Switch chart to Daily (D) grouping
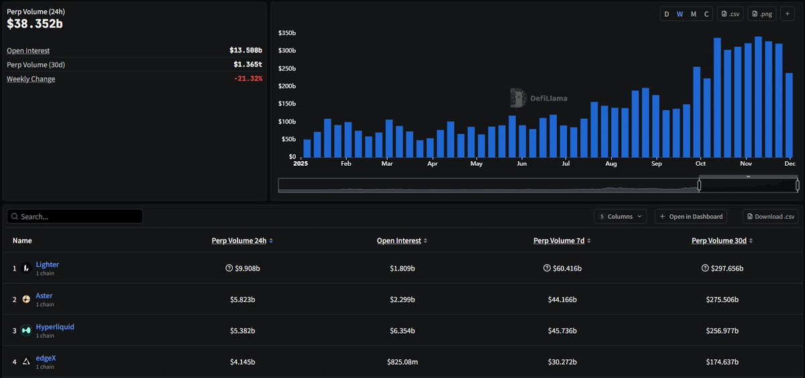This screenshot has height=378, width=805. tap(667, 14)
